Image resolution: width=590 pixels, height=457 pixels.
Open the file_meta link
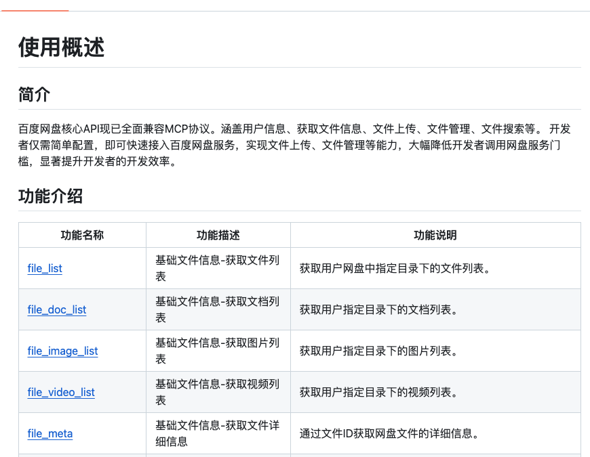[50, 434]
